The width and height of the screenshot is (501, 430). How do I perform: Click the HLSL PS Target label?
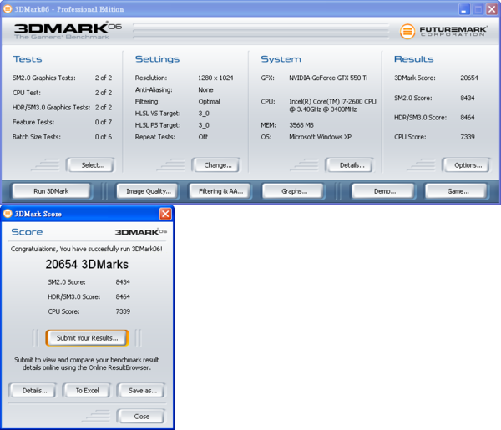(158, 125)
